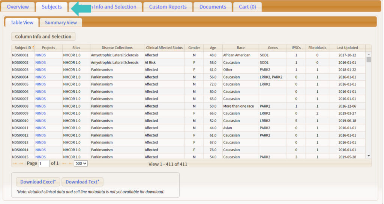Image resolution: width=384 pixels, height=204 pixels.
Task: Sort by Sites column header
Action: (x=76, y=47)
